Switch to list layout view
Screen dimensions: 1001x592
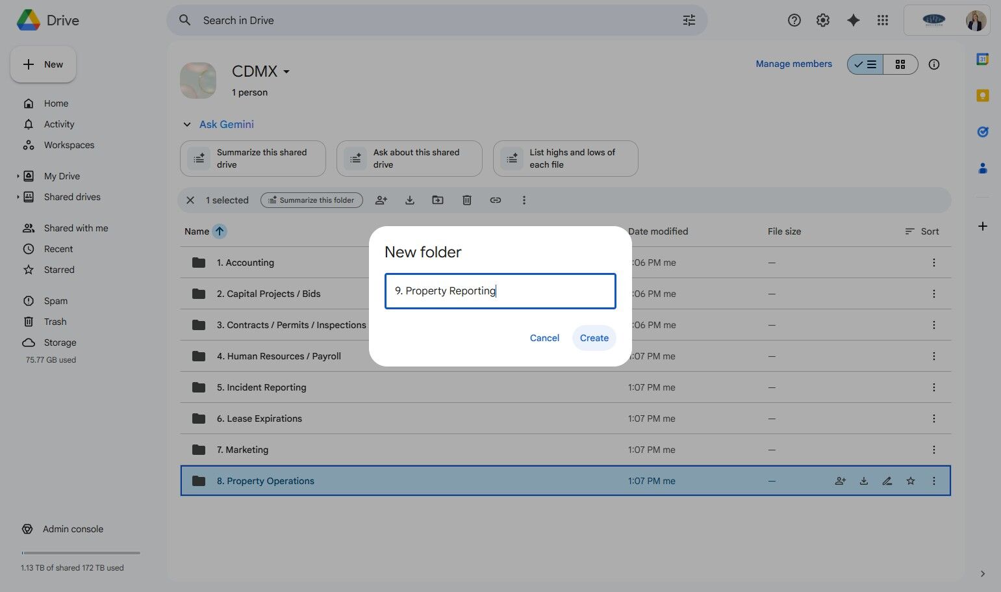[865, 64]
